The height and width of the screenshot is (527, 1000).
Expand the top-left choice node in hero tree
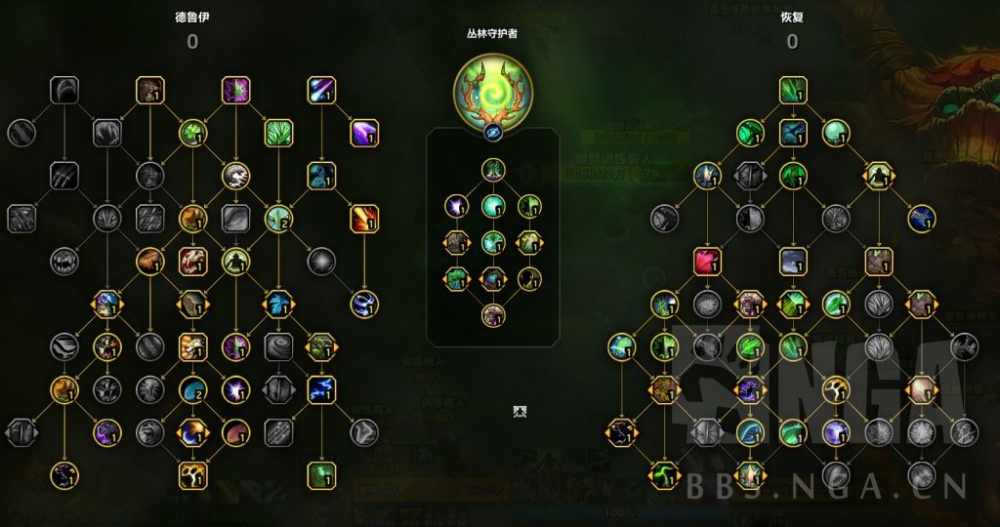tap(457, 243)
